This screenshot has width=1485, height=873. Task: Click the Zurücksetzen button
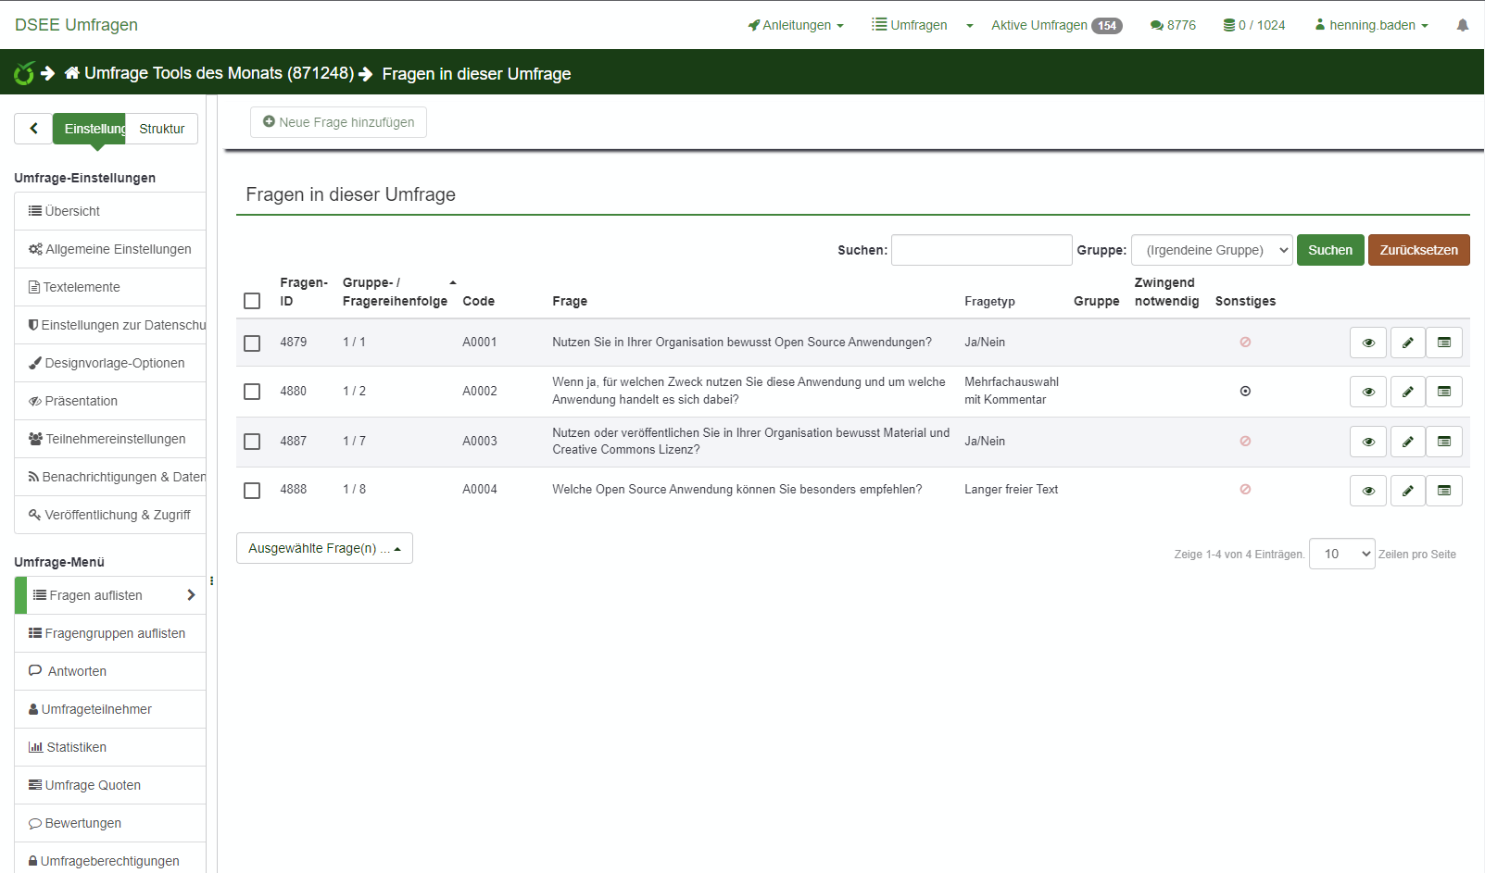point(1418,249)
